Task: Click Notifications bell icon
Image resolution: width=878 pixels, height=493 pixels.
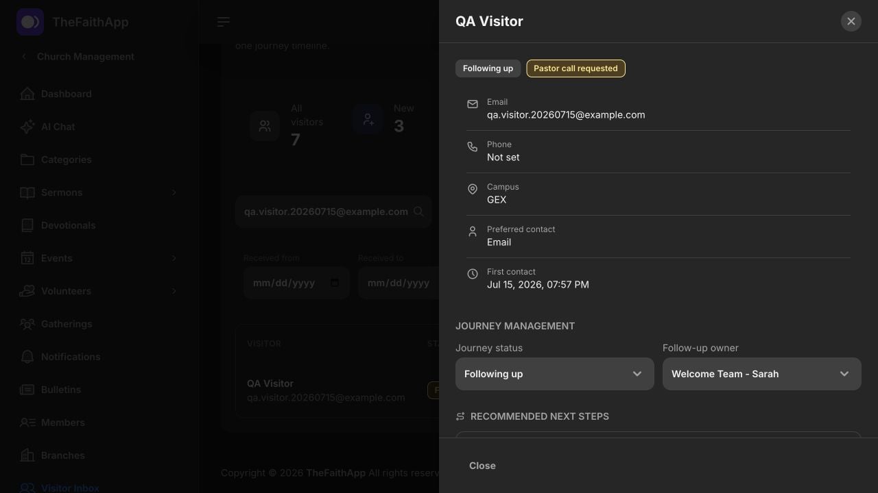Action: (27, 357)
